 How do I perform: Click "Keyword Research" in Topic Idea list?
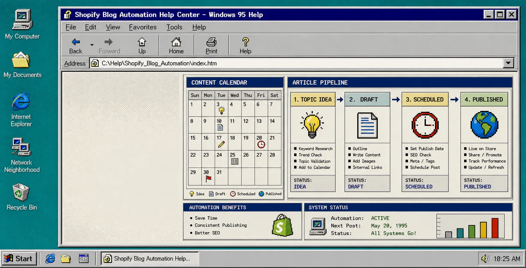click(315, 149)
